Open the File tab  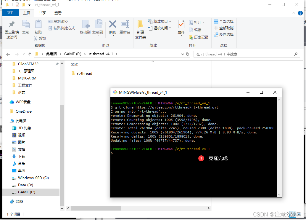[11, 13]
